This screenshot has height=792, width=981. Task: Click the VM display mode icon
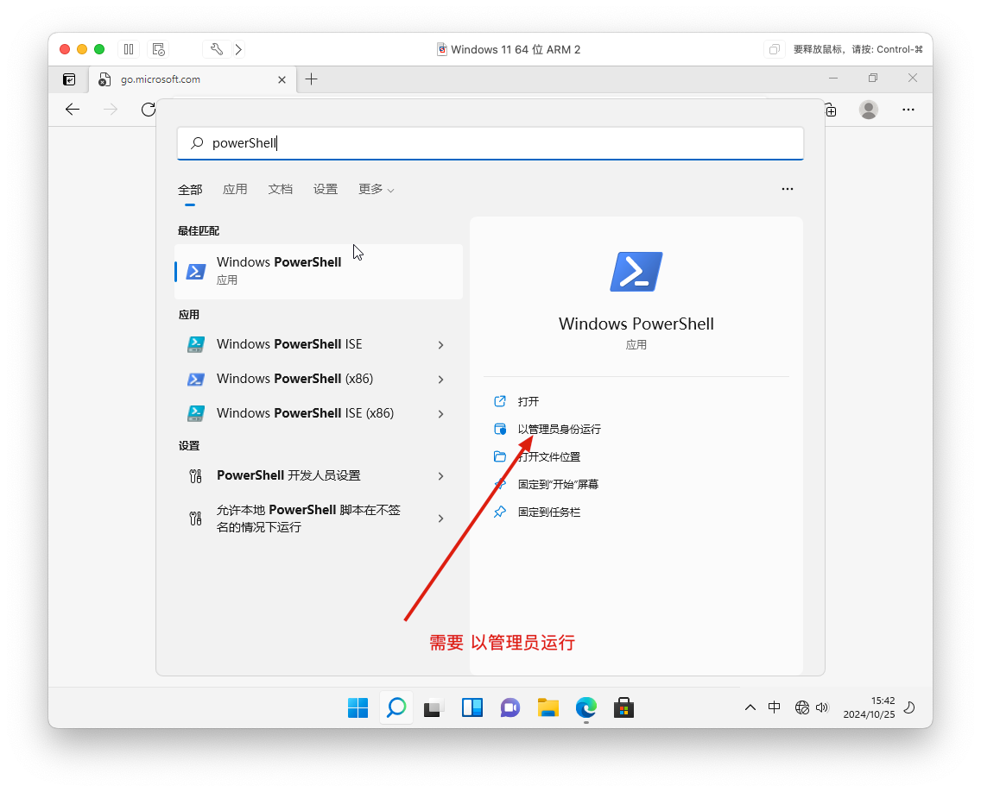pyautogui.click(x=774, y=49)
